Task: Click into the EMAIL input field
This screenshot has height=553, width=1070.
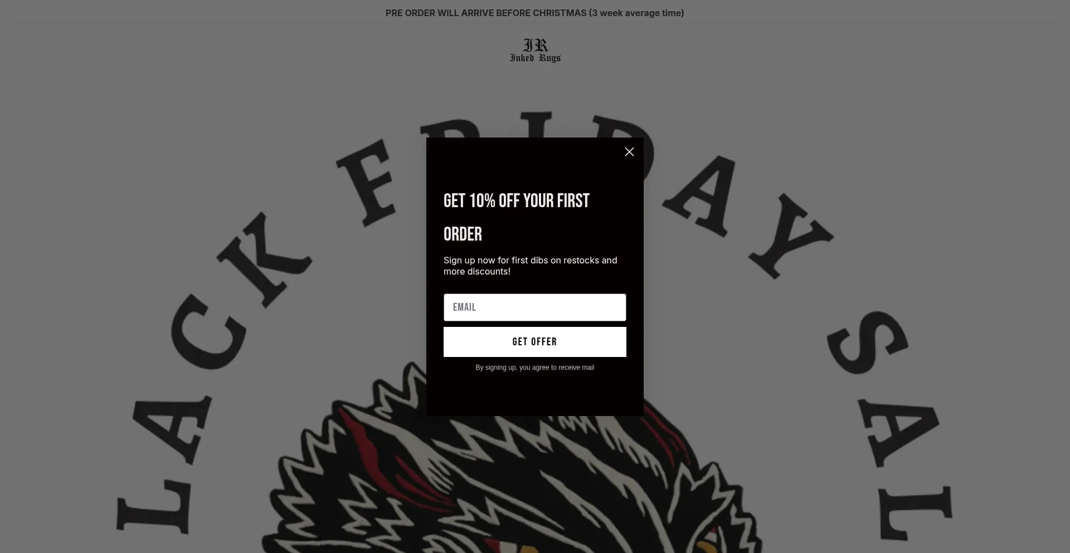Action: click(x=534, y=307)
